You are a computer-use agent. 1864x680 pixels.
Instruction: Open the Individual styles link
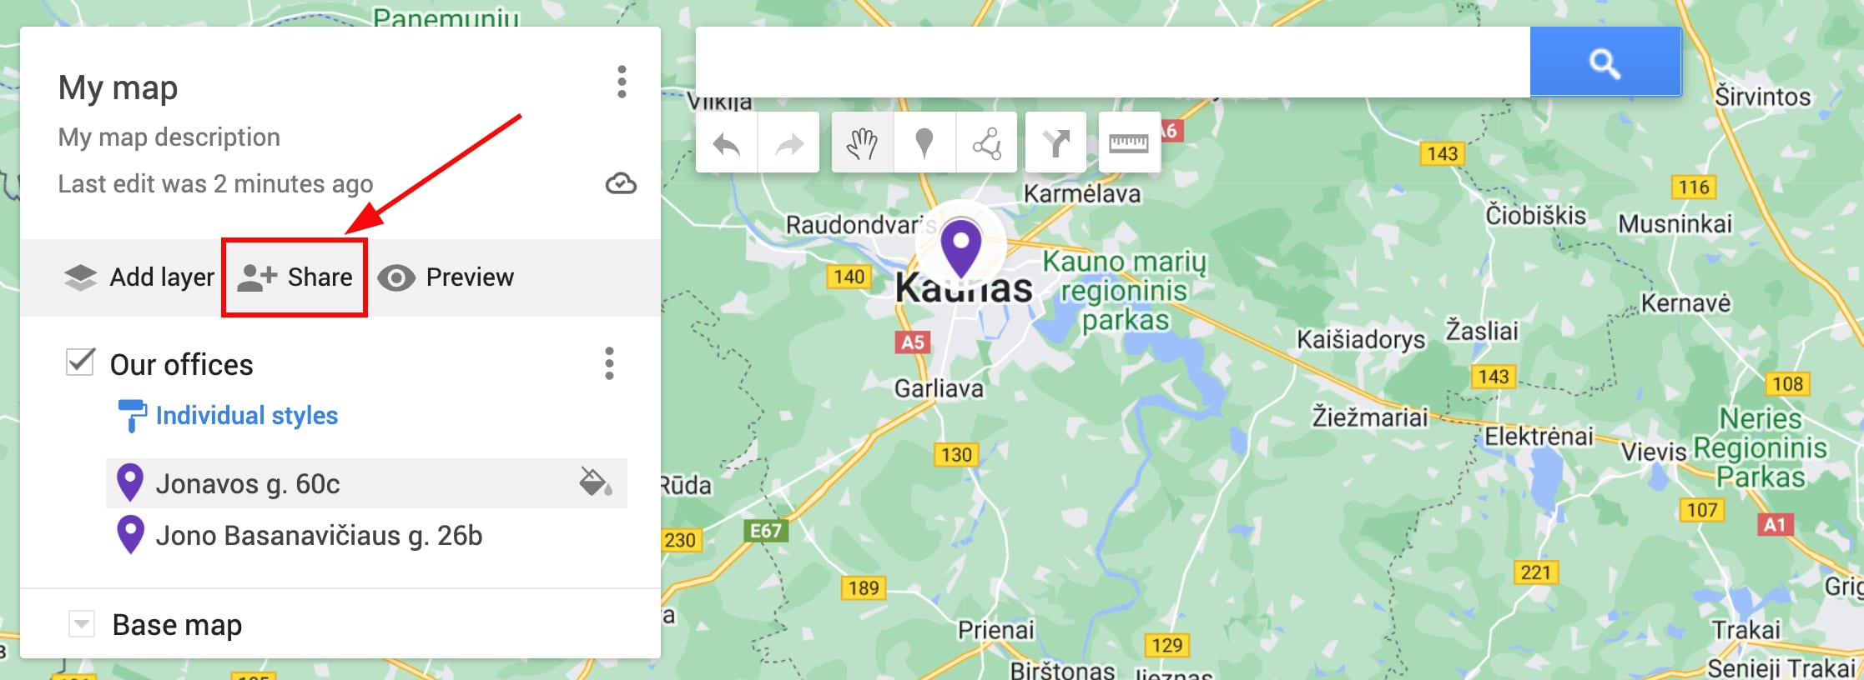[247, 415]
